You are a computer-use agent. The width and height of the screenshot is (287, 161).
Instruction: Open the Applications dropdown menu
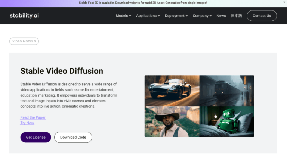coord(148,16)
